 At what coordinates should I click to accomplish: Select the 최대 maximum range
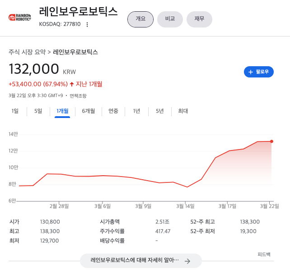[x=183, y=111]
